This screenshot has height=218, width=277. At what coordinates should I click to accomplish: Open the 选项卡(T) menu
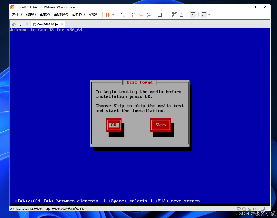tap(78, 14)
